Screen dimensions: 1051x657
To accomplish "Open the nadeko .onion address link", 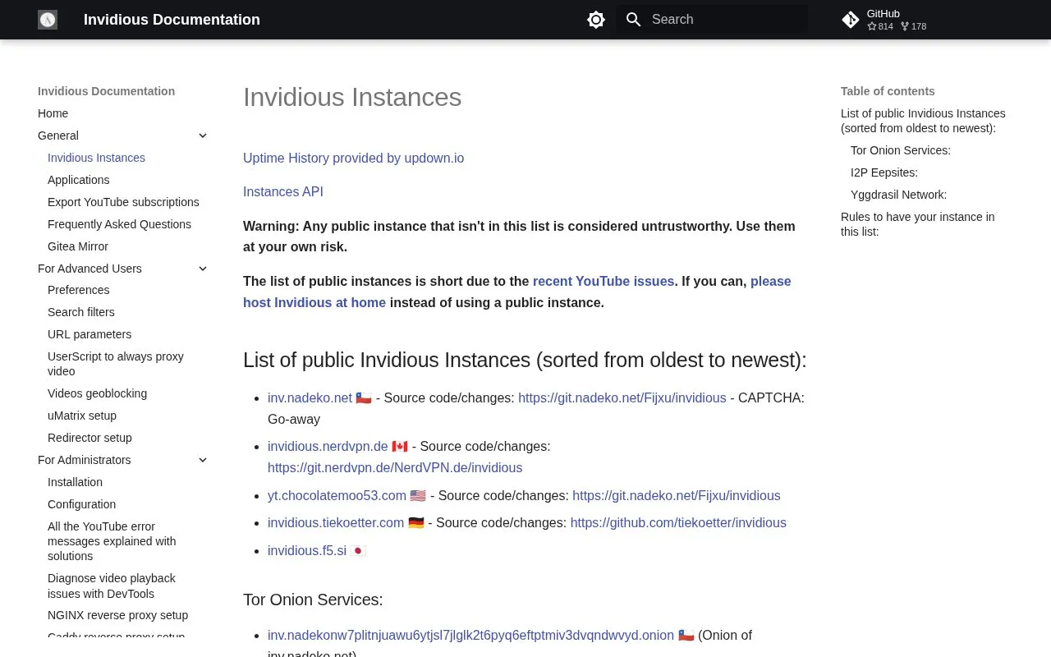I will click(470, 635).
